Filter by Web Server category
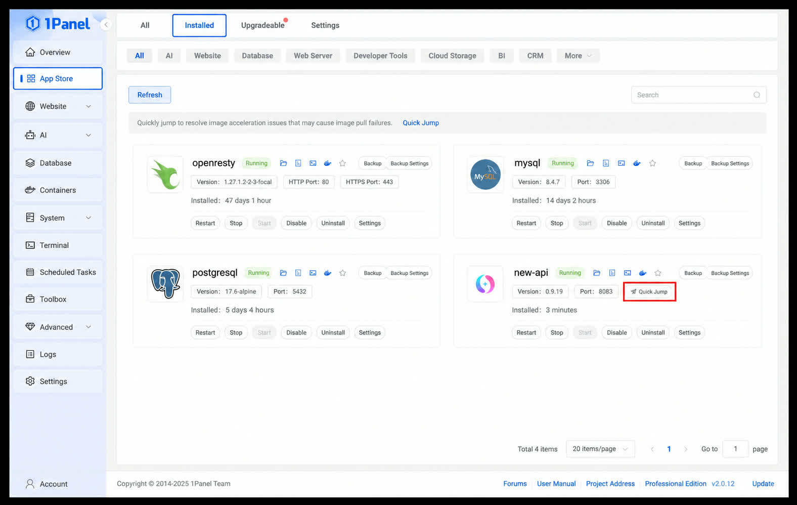Screen dimensions: 797x505 click(x=313, y=56)
